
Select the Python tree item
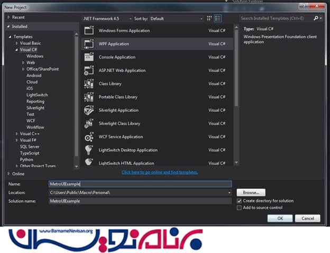tap(26, 160)
